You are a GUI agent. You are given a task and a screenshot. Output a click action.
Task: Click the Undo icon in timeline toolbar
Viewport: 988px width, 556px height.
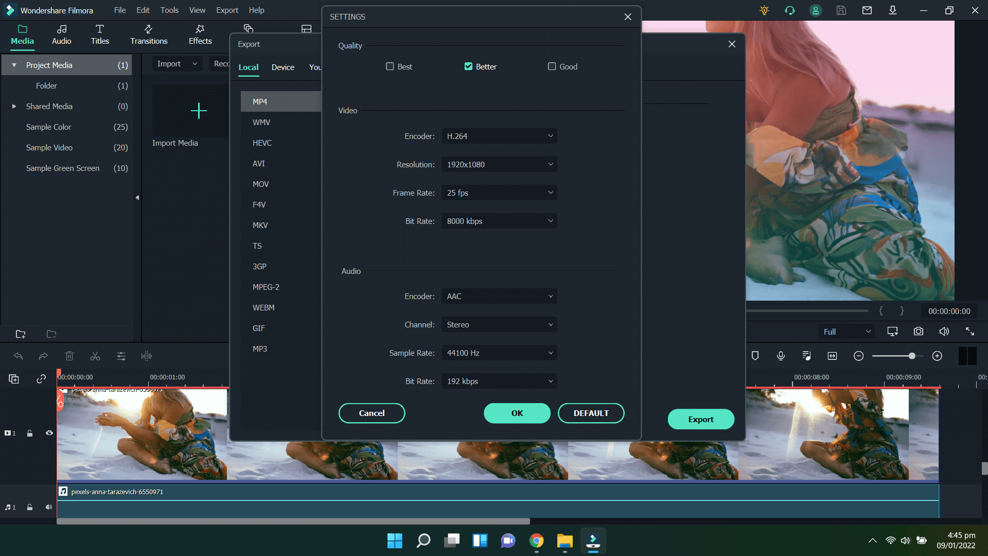click(17, 355)
